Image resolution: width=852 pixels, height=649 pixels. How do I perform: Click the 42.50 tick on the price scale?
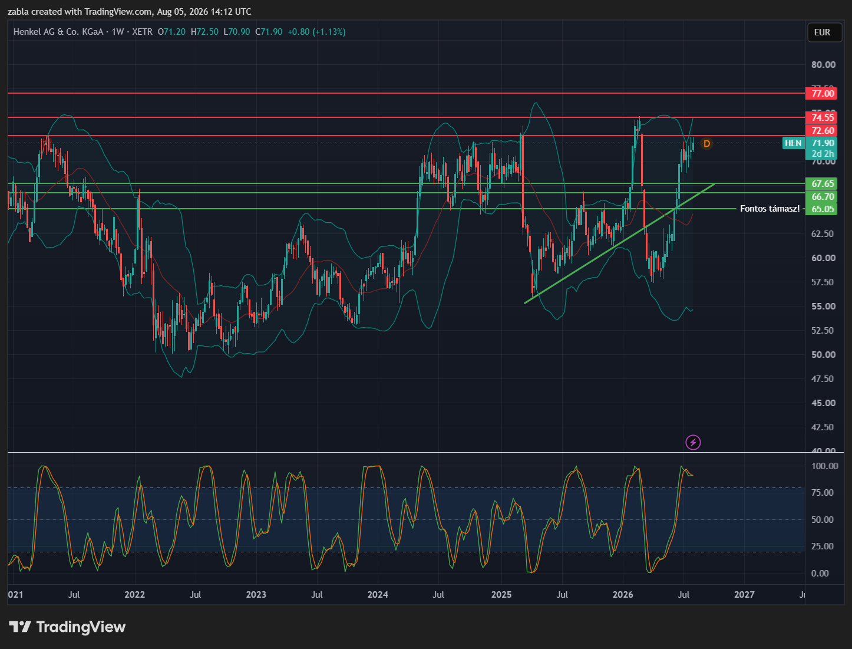pyautogui.click(x=823, y=427)
